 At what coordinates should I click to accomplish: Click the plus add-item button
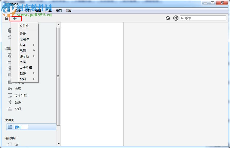pyautogui.click(x=15, y=18)
